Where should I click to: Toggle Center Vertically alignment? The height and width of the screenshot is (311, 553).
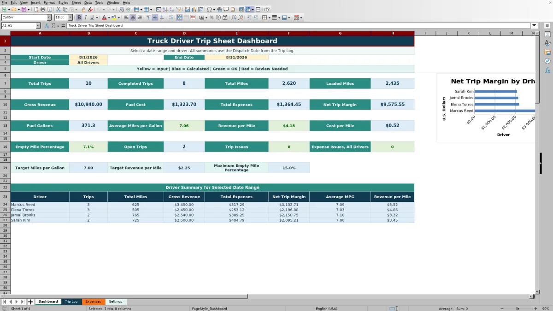155,18
